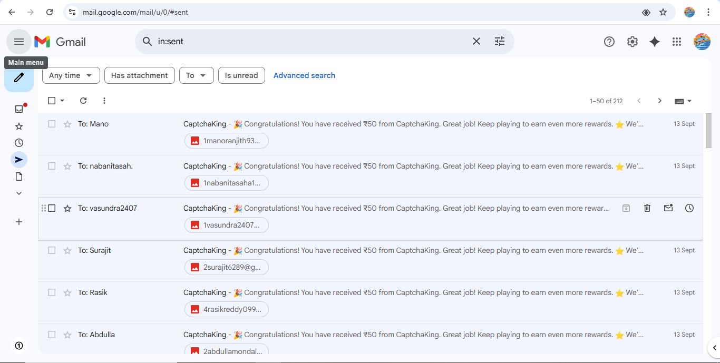Image resolution: width=720 pixels, height=363 pixels.
Task: Open the Main menu hamburger
Action: point(19,42)
